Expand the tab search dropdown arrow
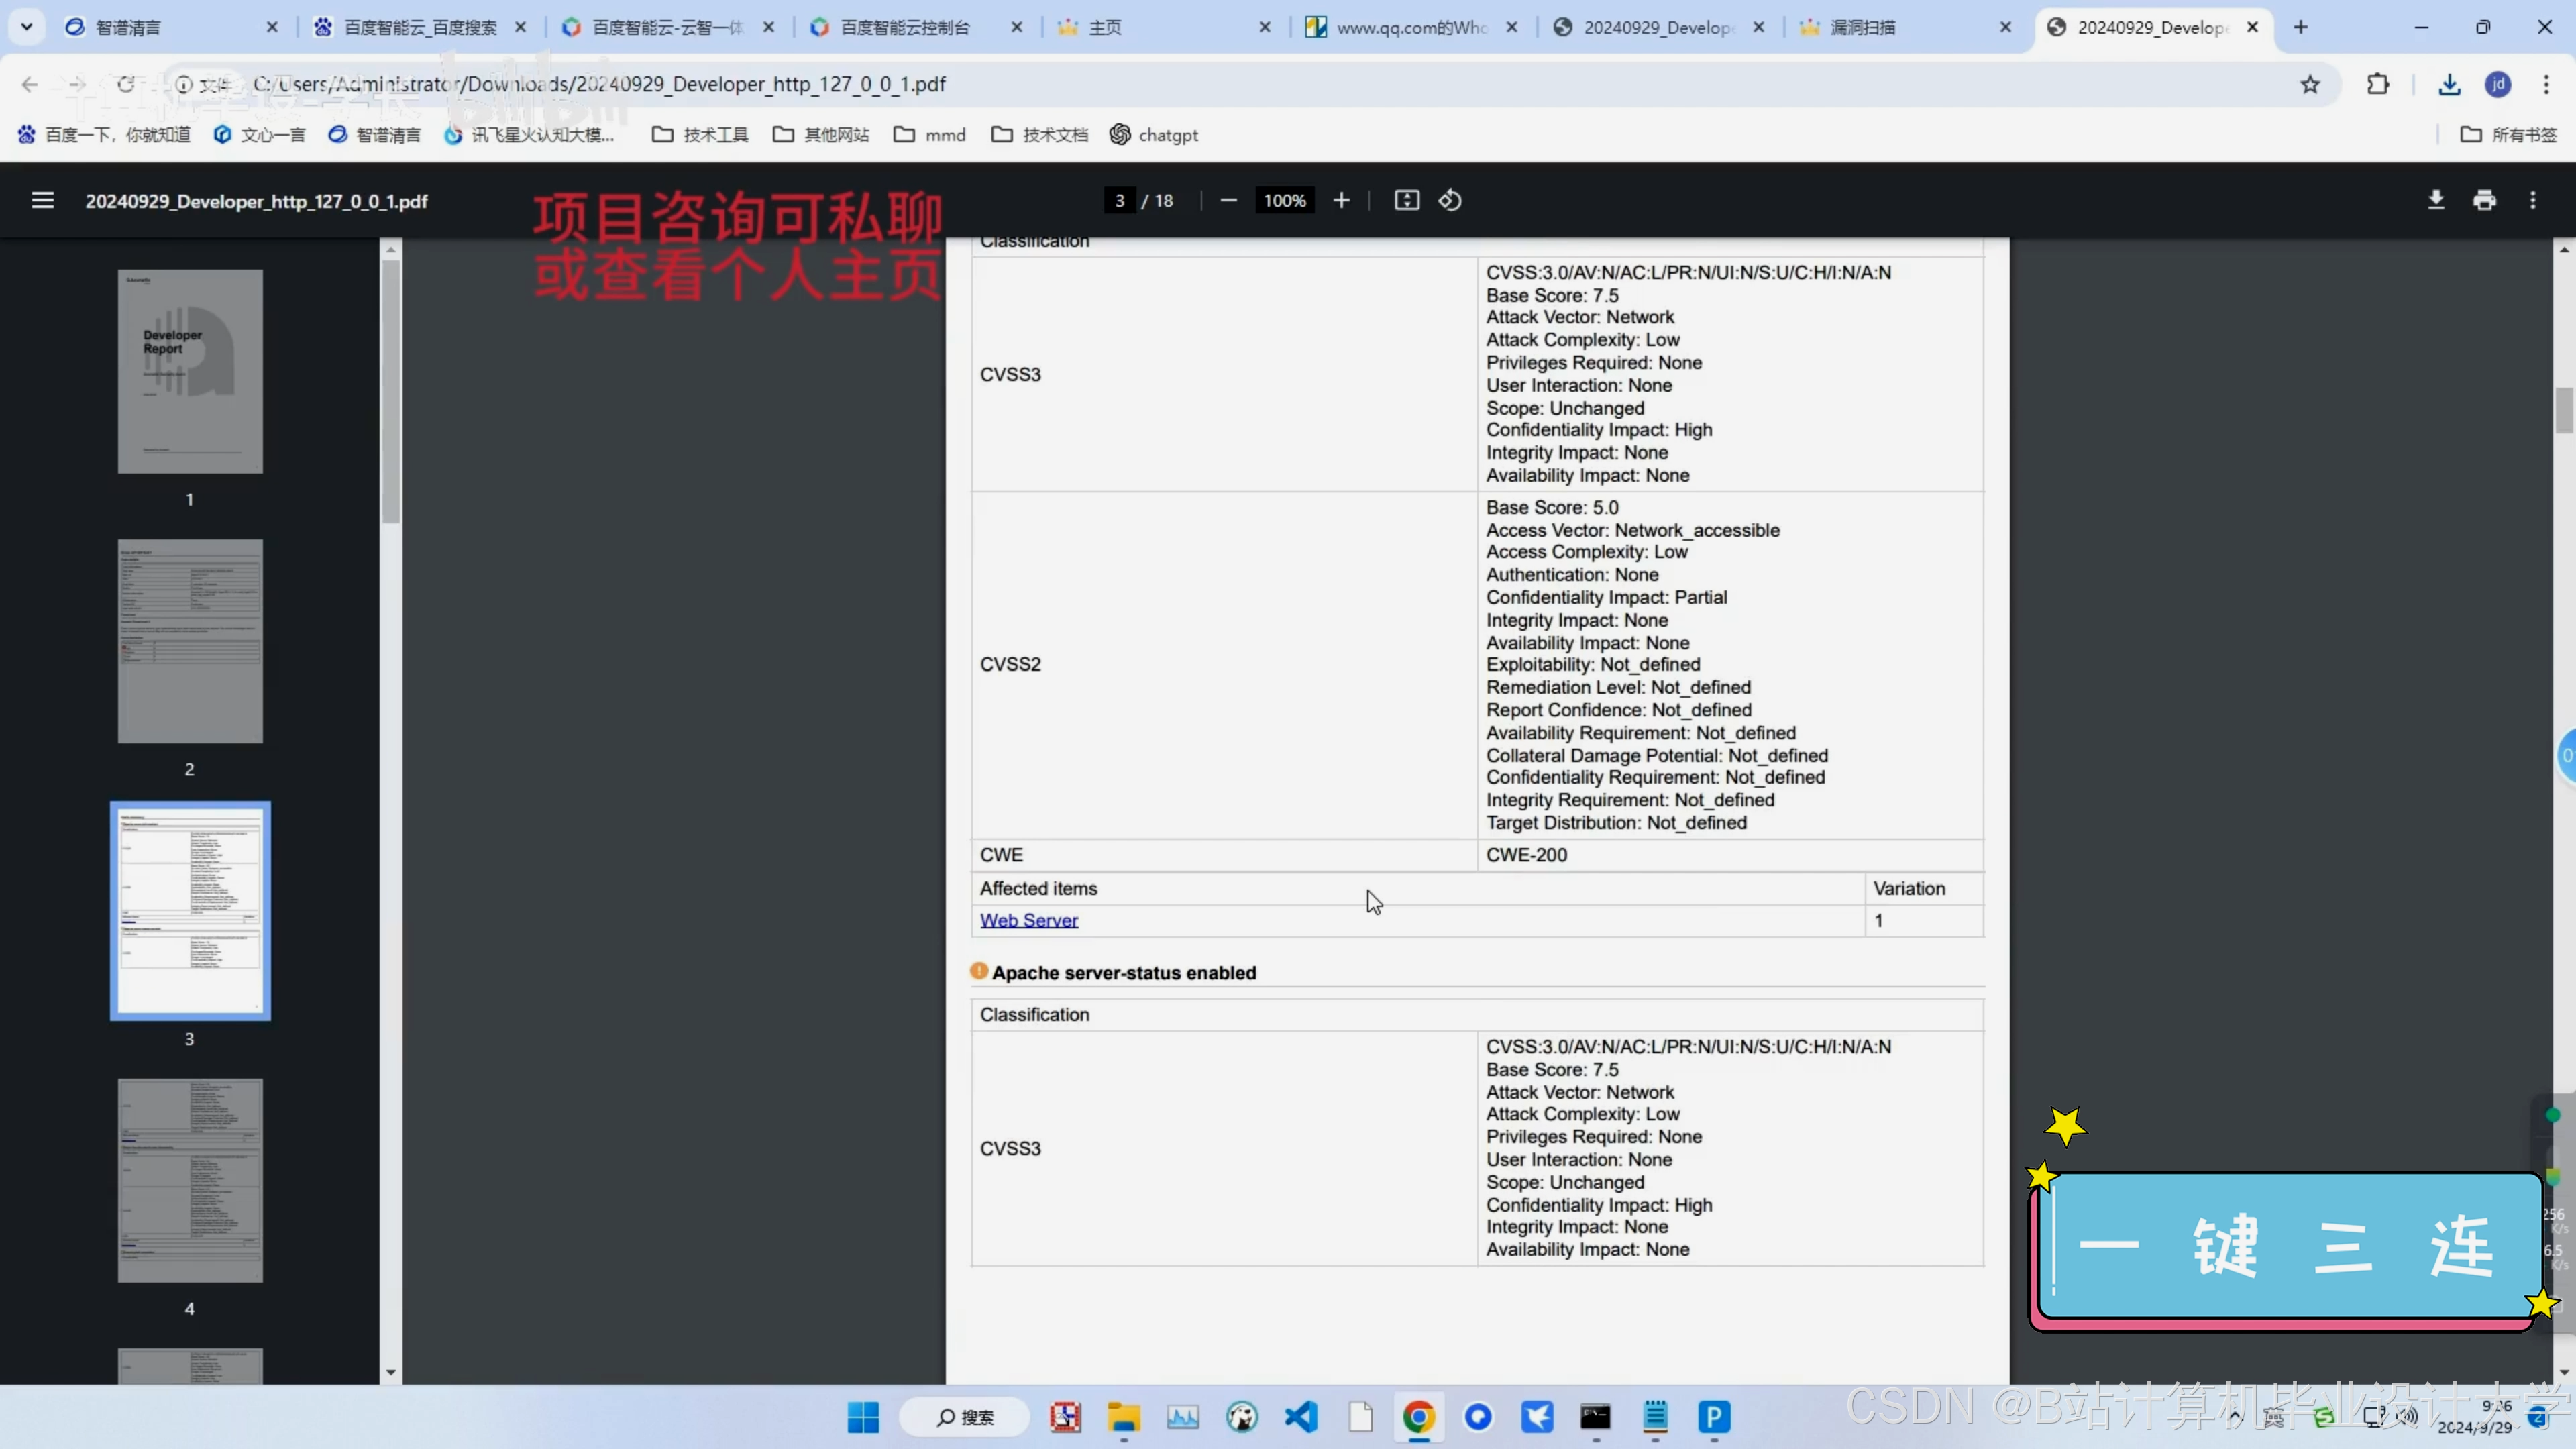This screenshot has width=2576, height=1449. point(27,27)
